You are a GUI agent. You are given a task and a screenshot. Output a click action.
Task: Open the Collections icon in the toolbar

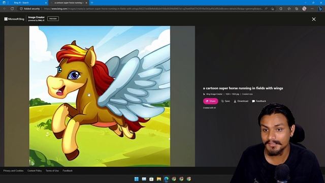(x=297, y=9)
